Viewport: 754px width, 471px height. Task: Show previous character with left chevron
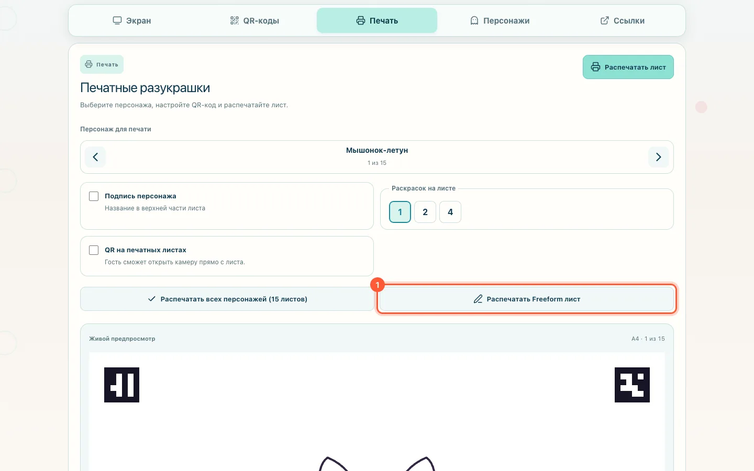pos(95,157)
